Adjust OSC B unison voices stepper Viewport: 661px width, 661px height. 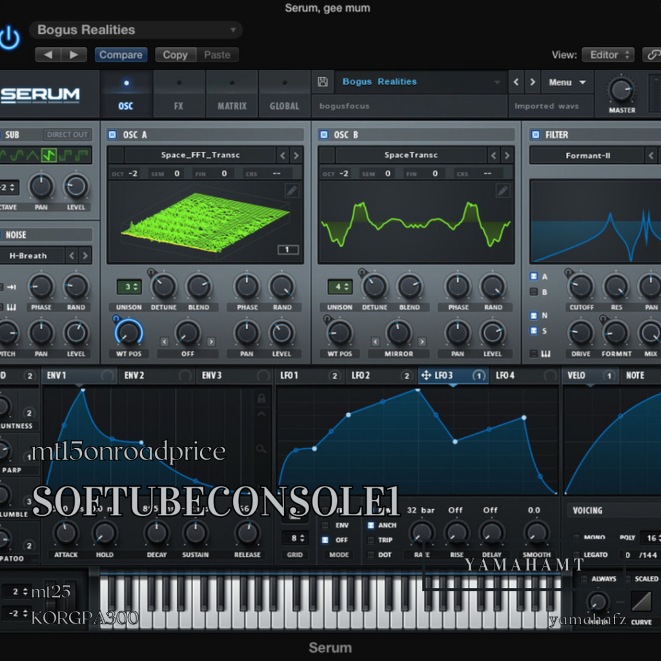click(340, 287)
